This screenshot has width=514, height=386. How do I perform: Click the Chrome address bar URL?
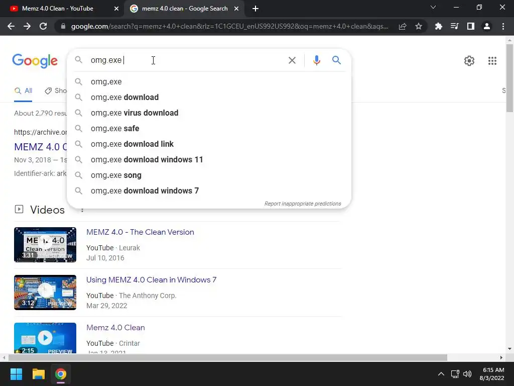pos(229,26)
